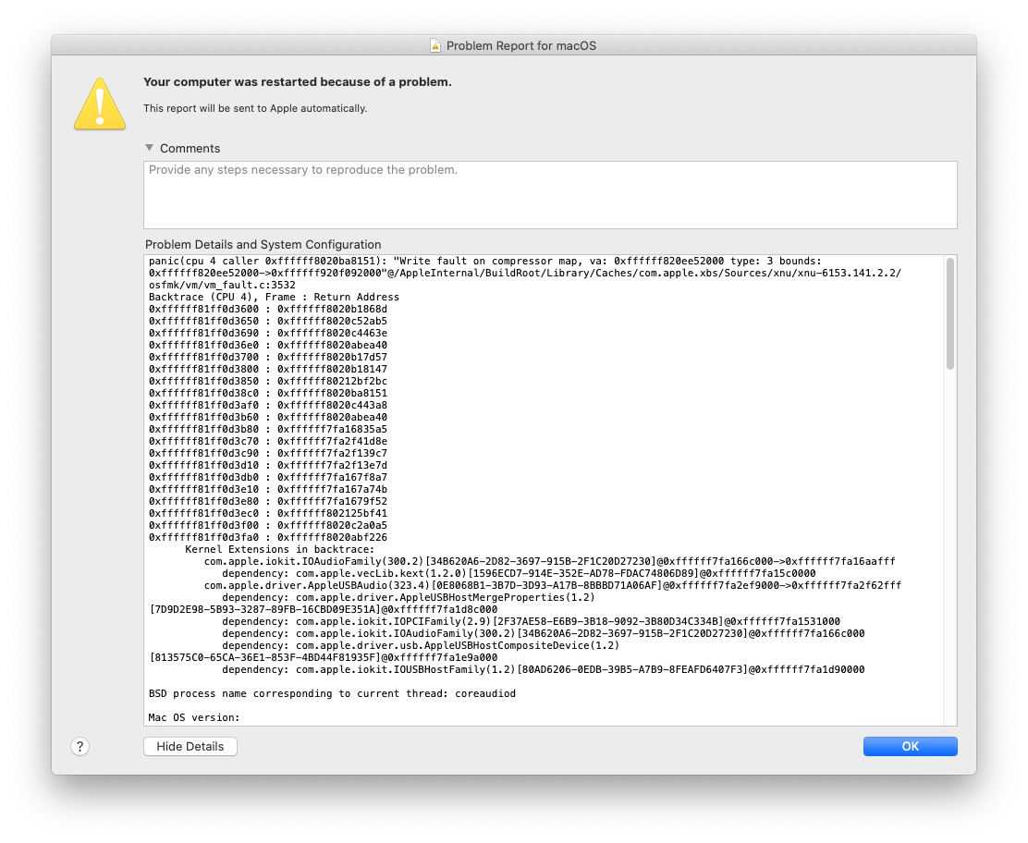Viewport: 1028px width, 843px height.
Task: Click "Your computer was restarted because of a problem."
Action: click(298, 82)
